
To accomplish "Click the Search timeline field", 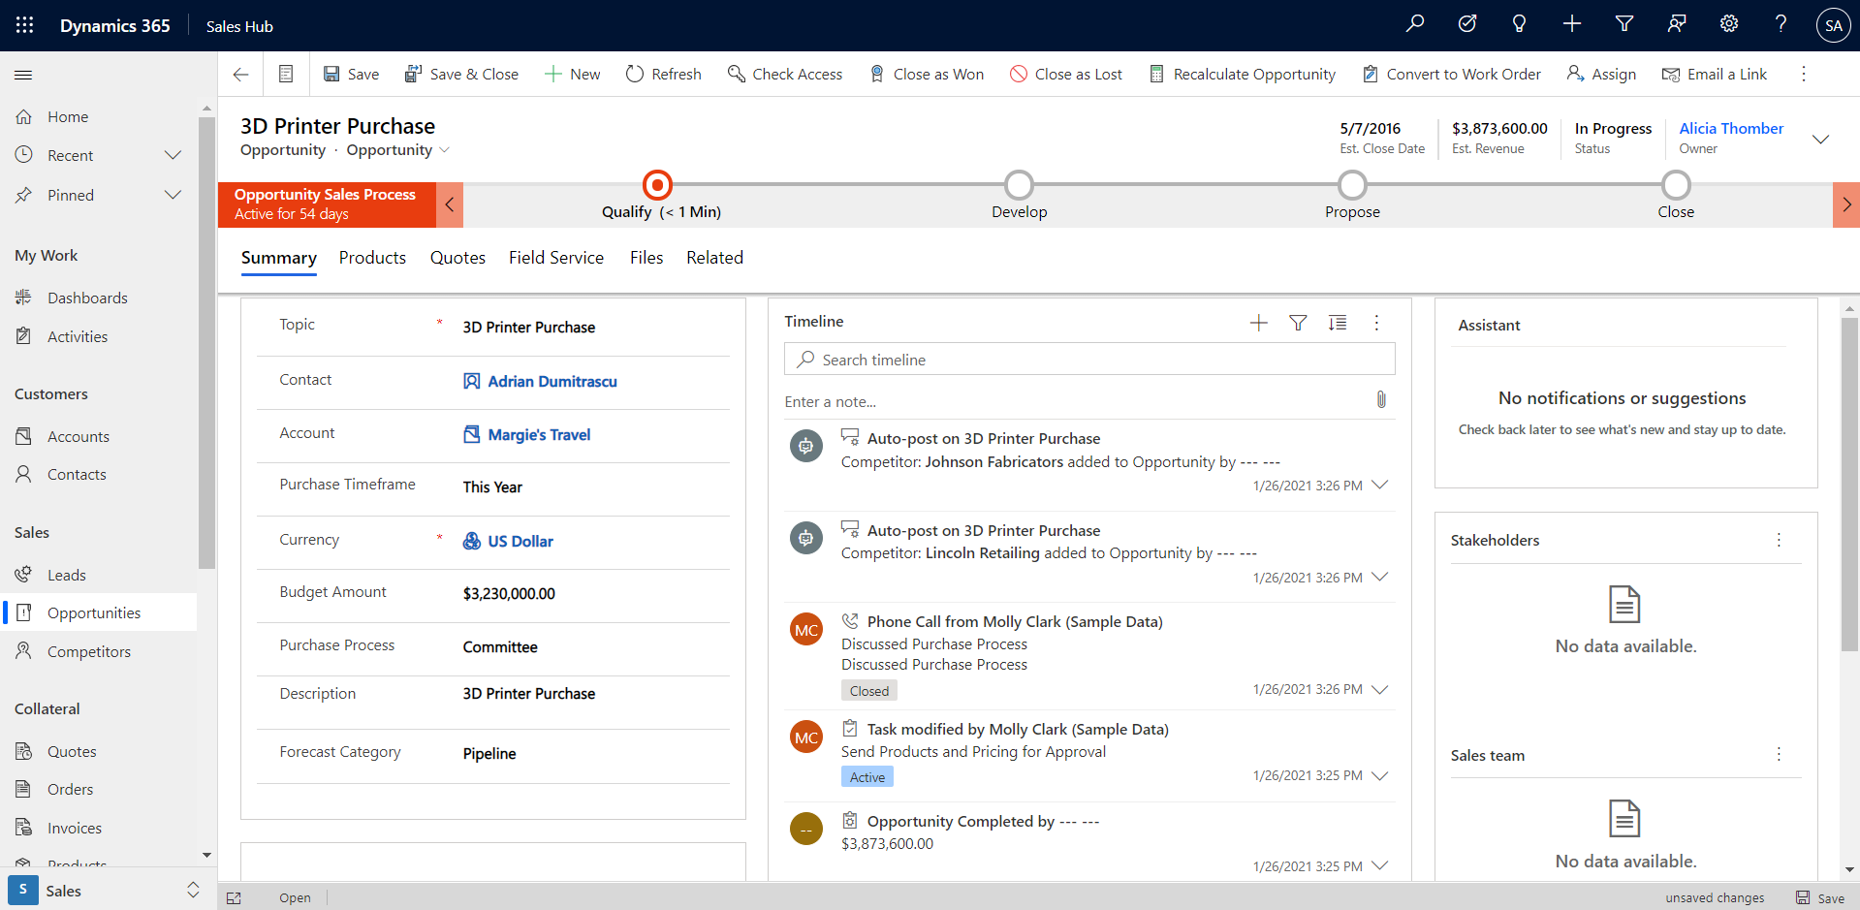I will coord(1089,360).
